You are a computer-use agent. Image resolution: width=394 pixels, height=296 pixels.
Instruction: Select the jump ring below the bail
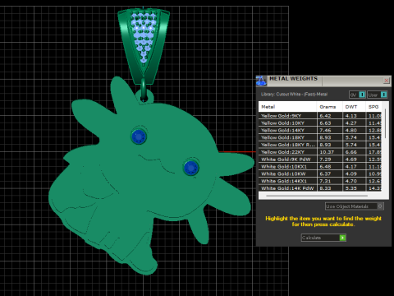pyautogui.click(x=144, y=90)
